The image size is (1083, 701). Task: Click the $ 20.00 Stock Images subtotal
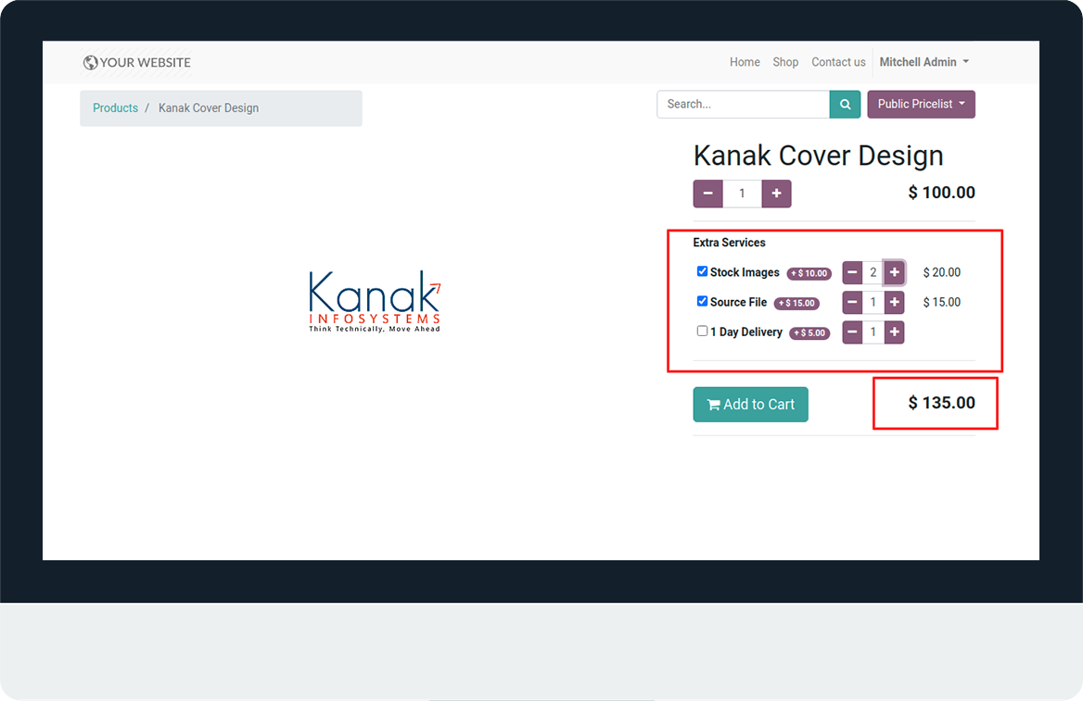click(x=941, y=272)
